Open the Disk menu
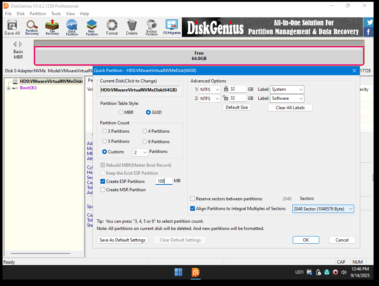The height and width of the screenshot is (286, 379). [21, 14]
